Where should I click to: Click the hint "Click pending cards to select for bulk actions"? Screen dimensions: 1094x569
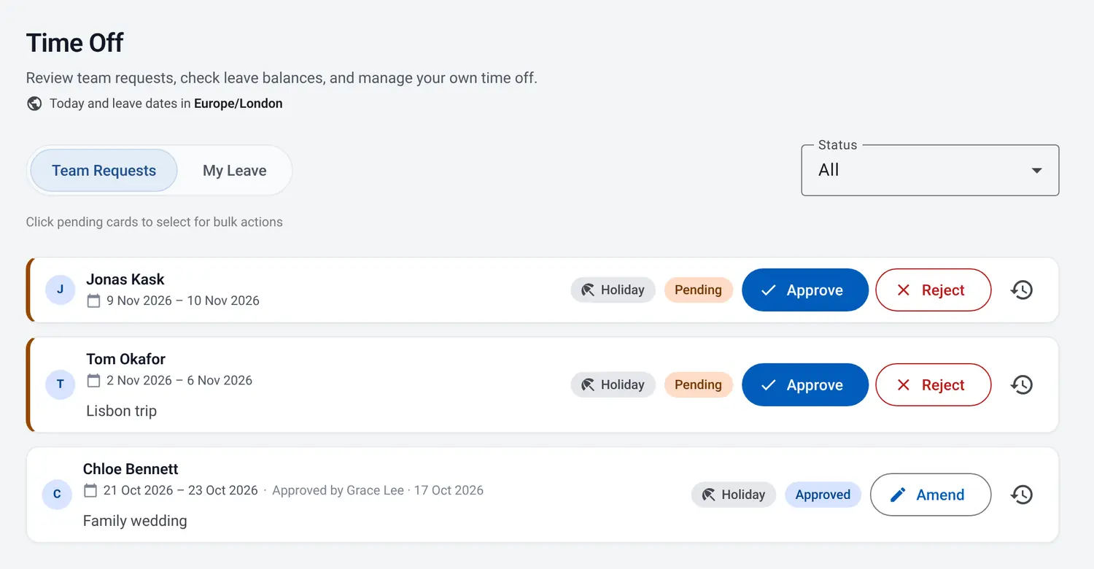[155, 222]
